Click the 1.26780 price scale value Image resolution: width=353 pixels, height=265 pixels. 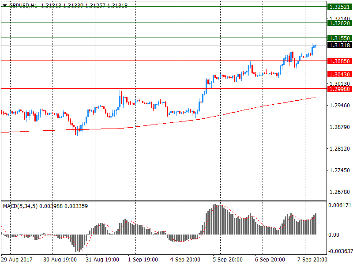coord(339,192)
